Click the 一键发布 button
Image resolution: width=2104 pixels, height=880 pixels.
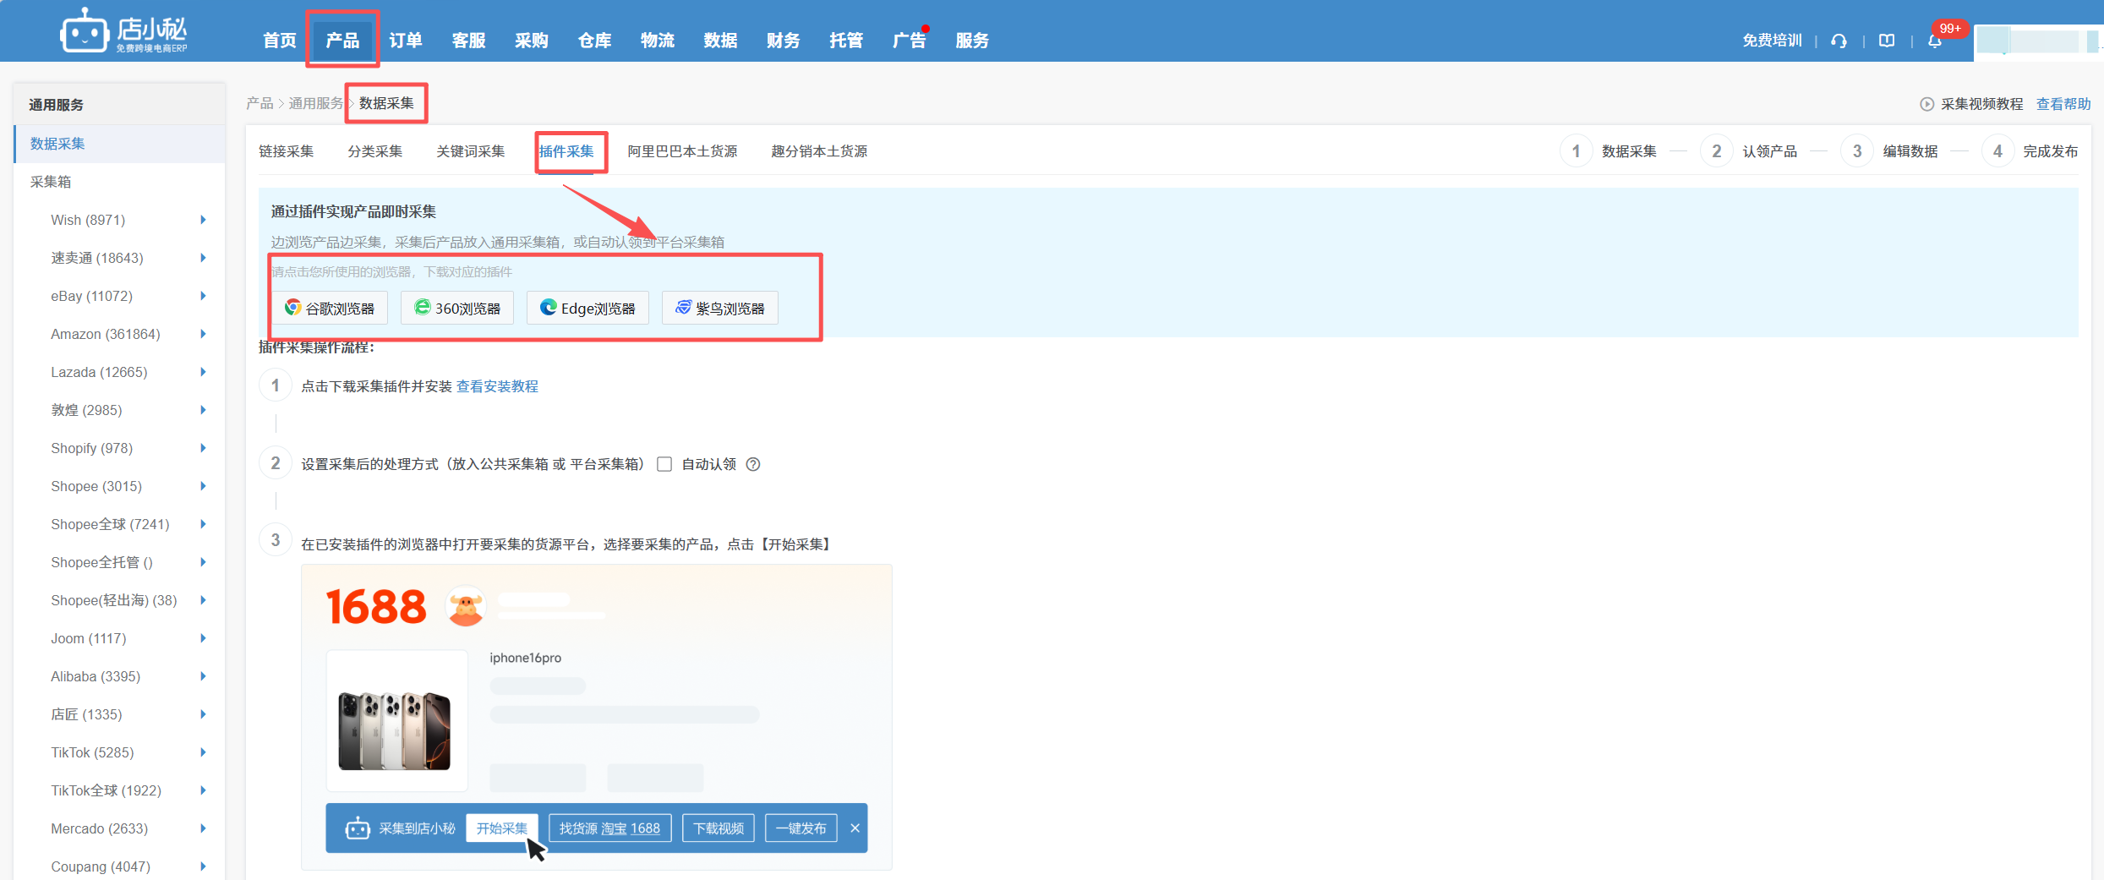(x=801, y=828)
